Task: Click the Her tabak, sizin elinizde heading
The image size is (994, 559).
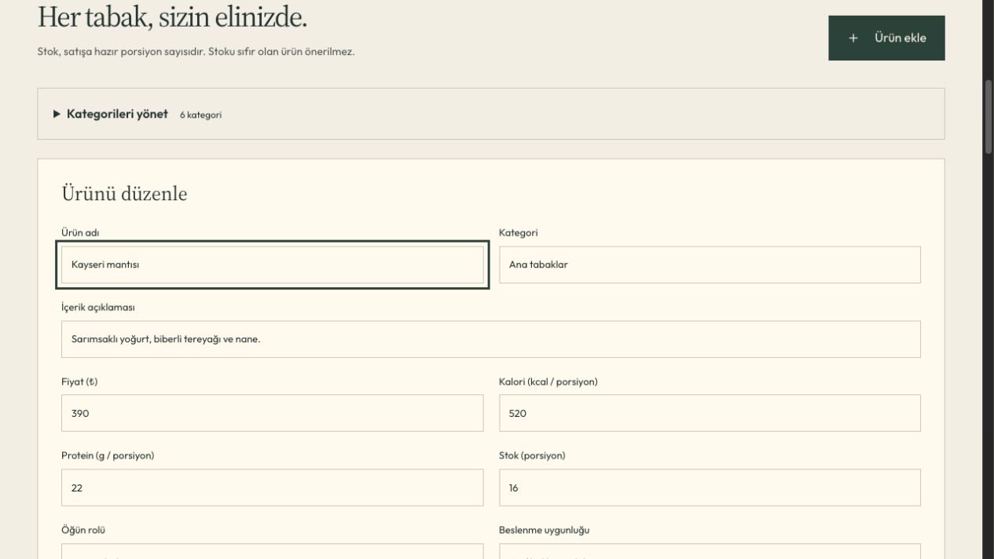Action: [172, 16]
